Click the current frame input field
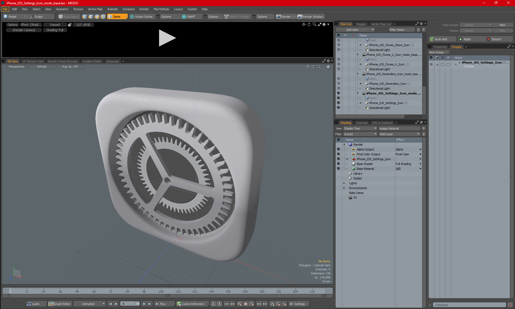The height and width of the screenshot is (309, 515). click(x=129, y=304)
